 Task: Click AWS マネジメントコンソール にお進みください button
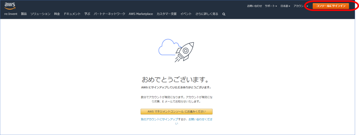177,111
